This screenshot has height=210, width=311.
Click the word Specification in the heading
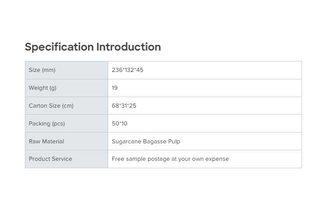(59, 47)
